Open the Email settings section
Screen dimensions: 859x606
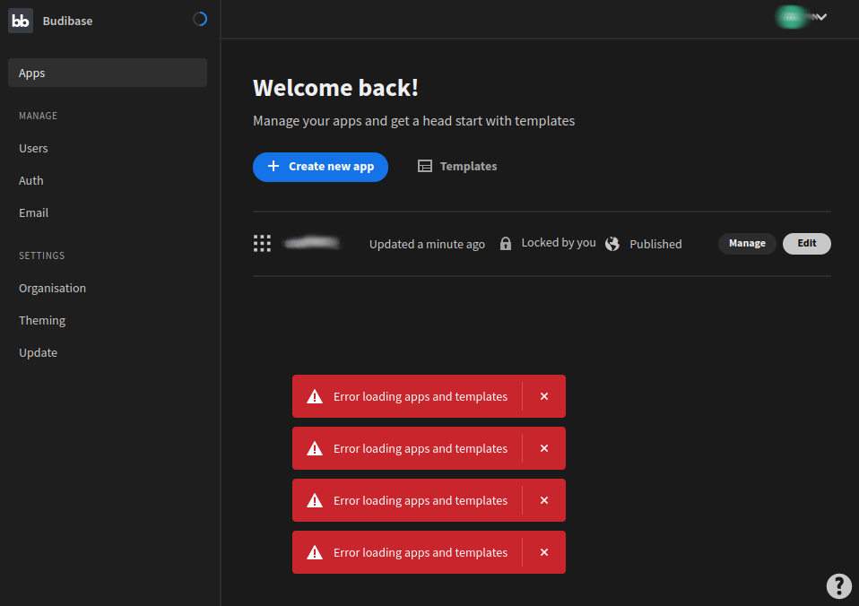(33, 212)
